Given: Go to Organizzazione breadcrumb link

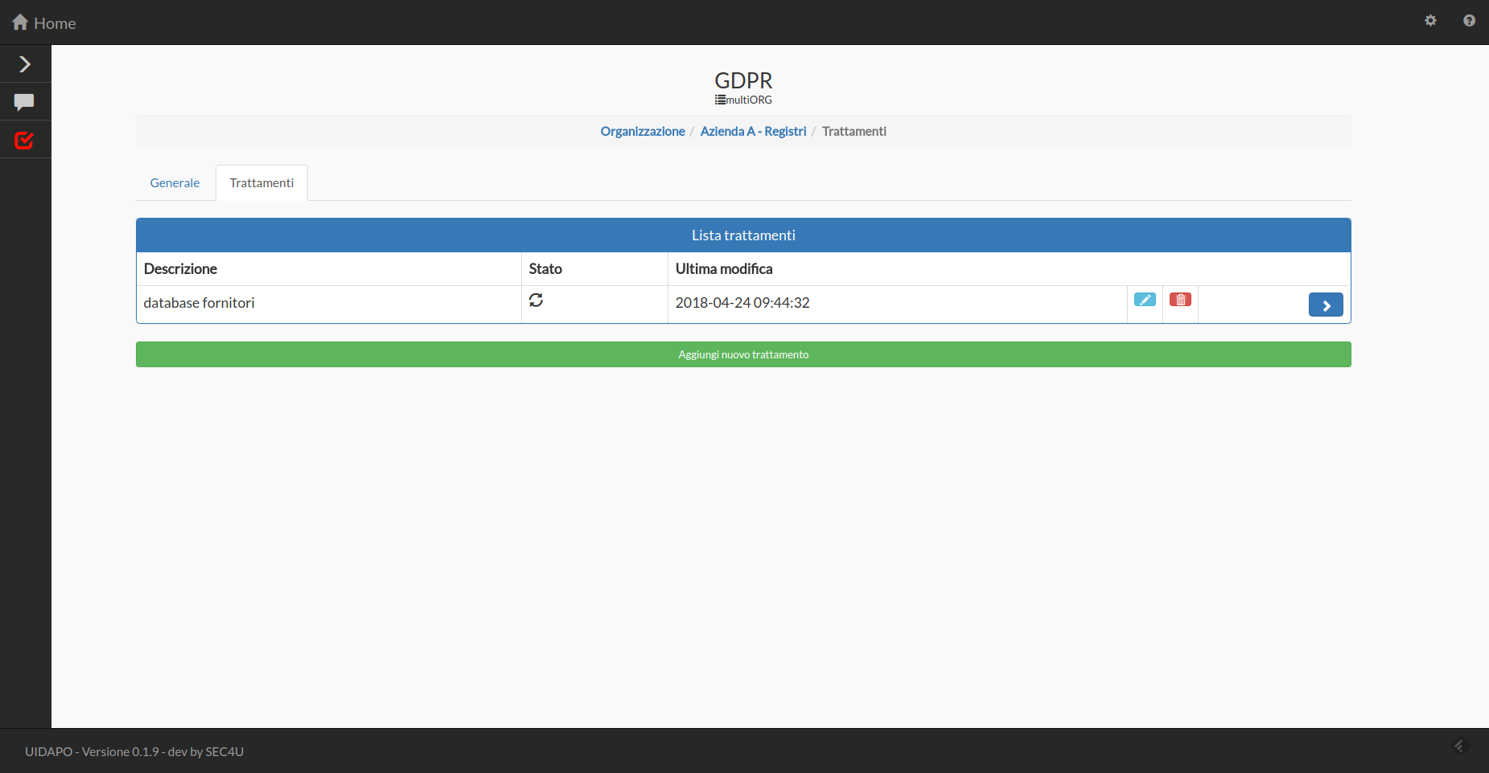Looking at the screenshot, I should click(x=643, y=131).
